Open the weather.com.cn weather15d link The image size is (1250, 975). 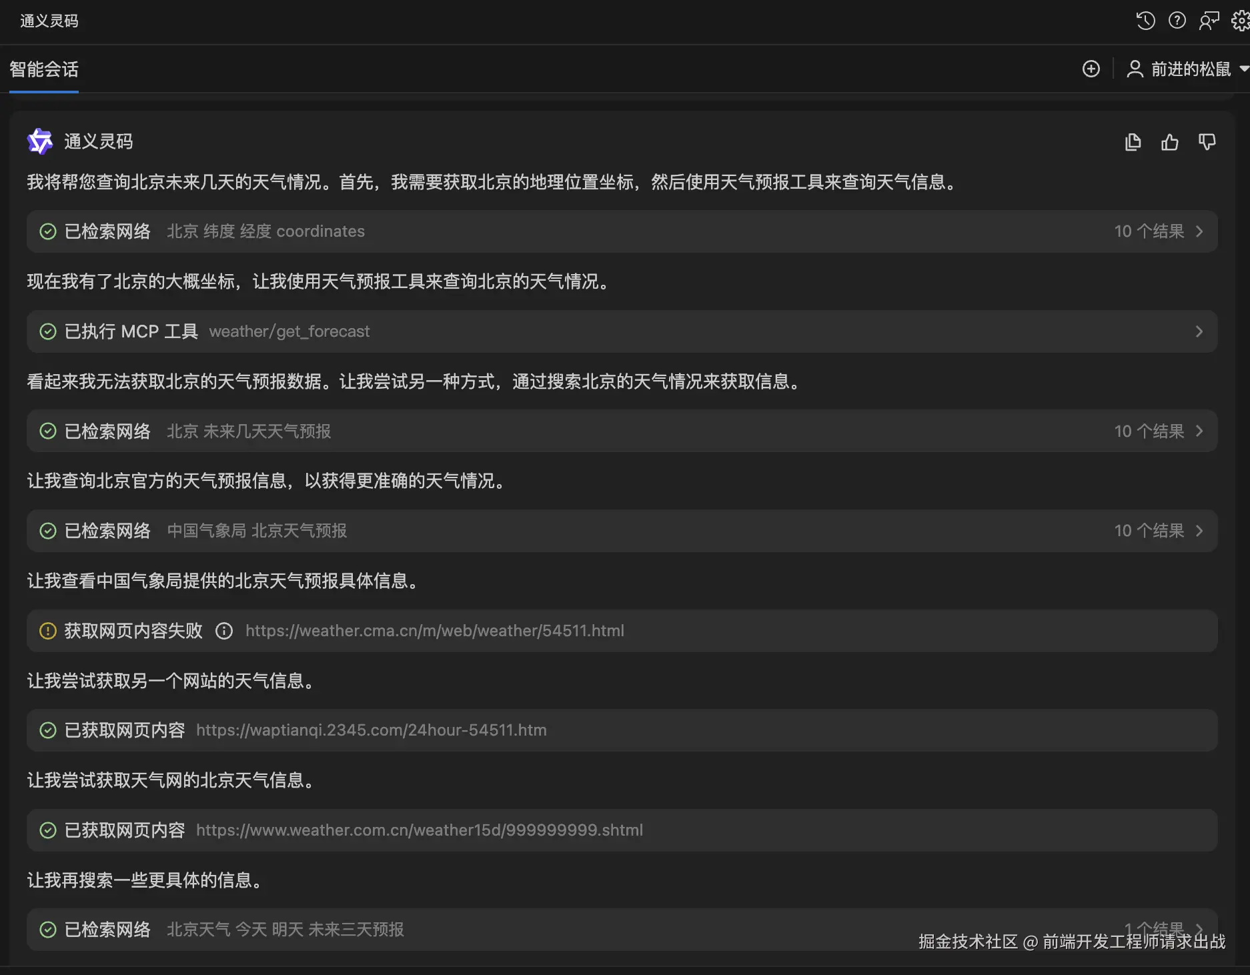(420, 830)
